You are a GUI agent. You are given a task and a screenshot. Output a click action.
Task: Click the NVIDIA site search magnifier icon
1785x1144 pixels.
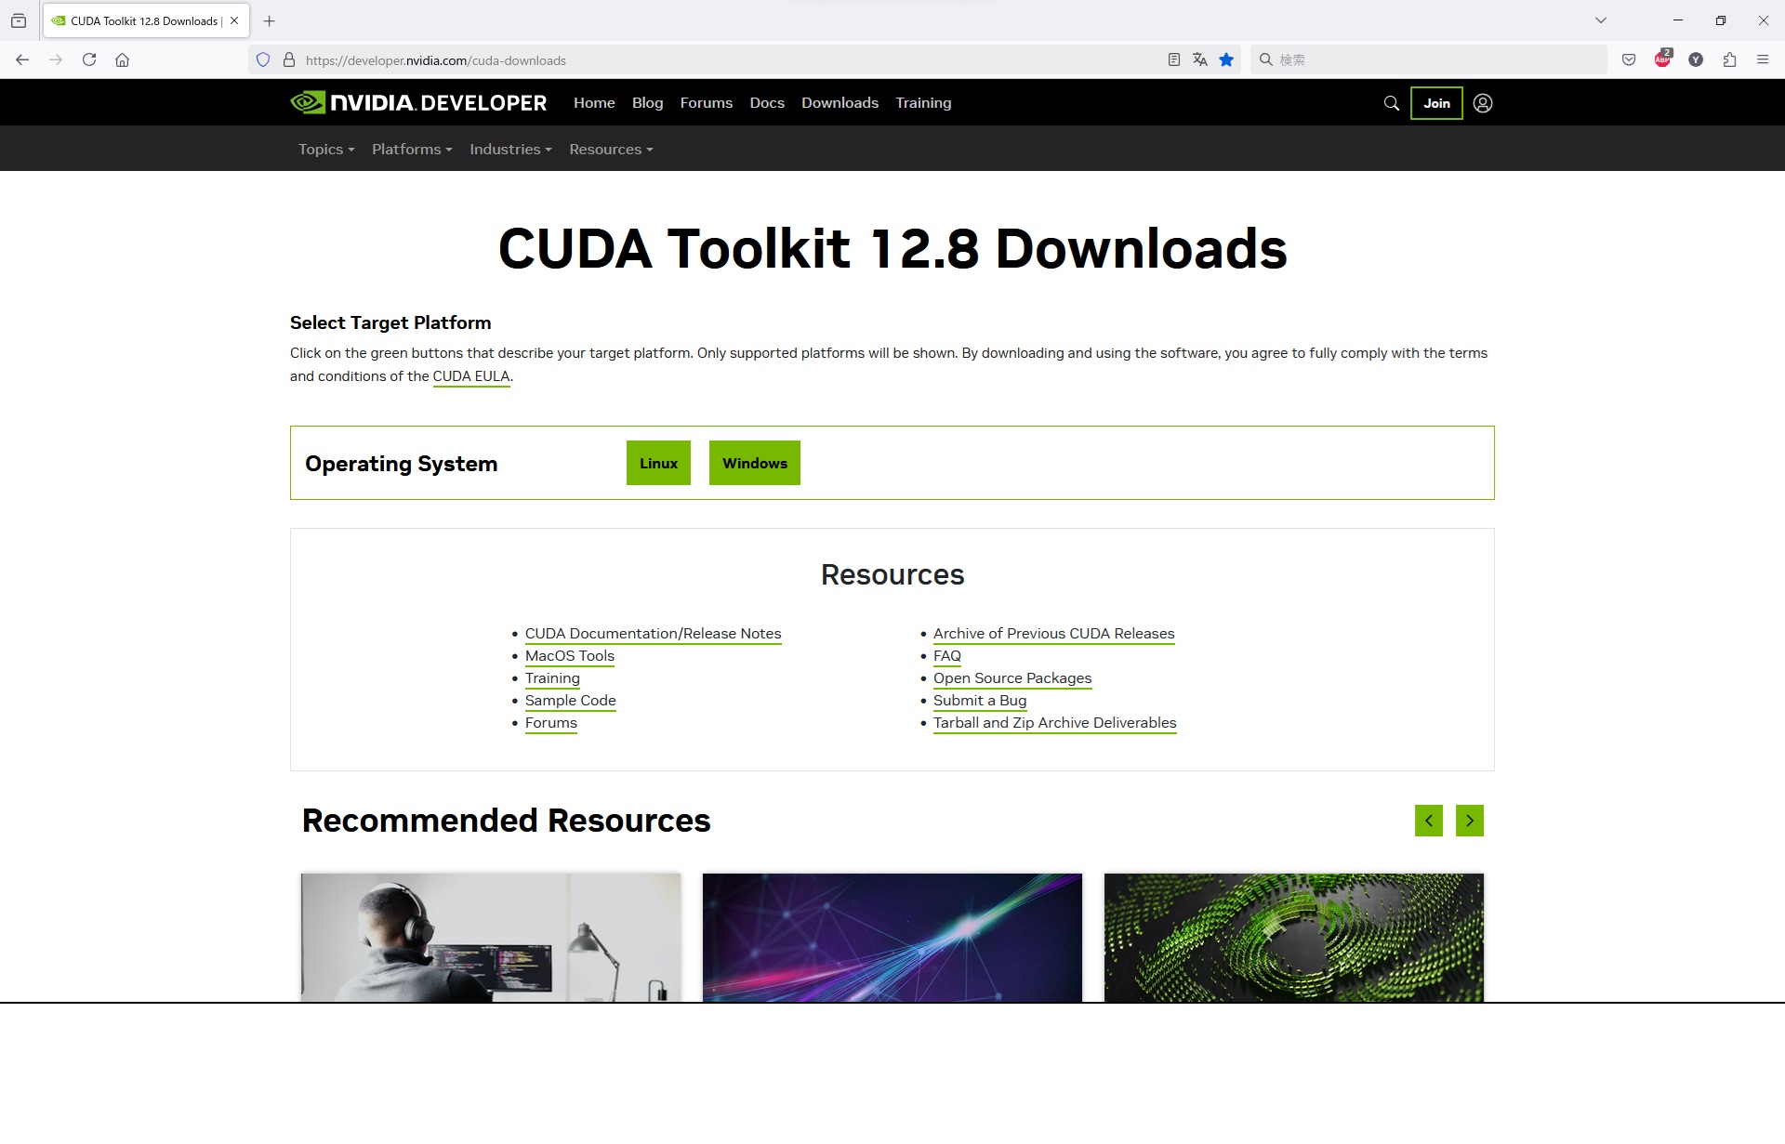tap(1391, 103)
